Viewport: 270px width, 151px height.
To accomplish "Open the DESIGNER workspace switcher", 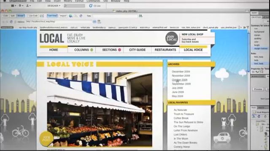I will click(x=54, y=5).
